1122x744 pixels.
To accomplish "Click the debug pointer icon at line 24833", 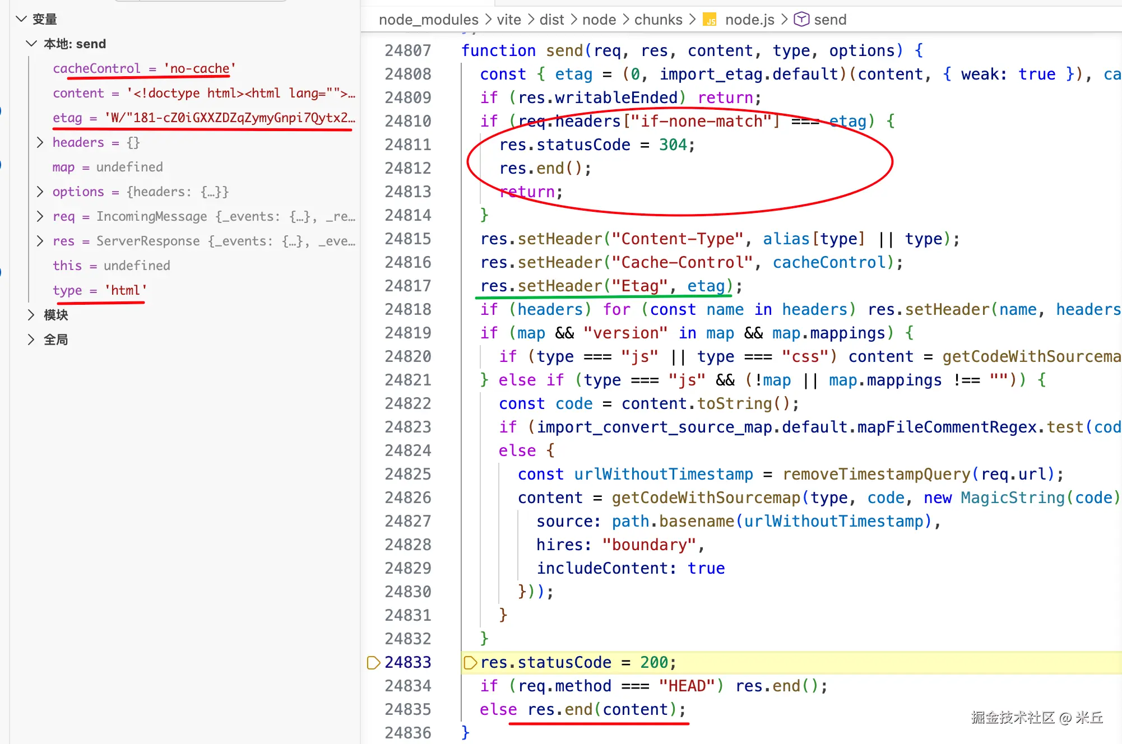I will point(373,663).
